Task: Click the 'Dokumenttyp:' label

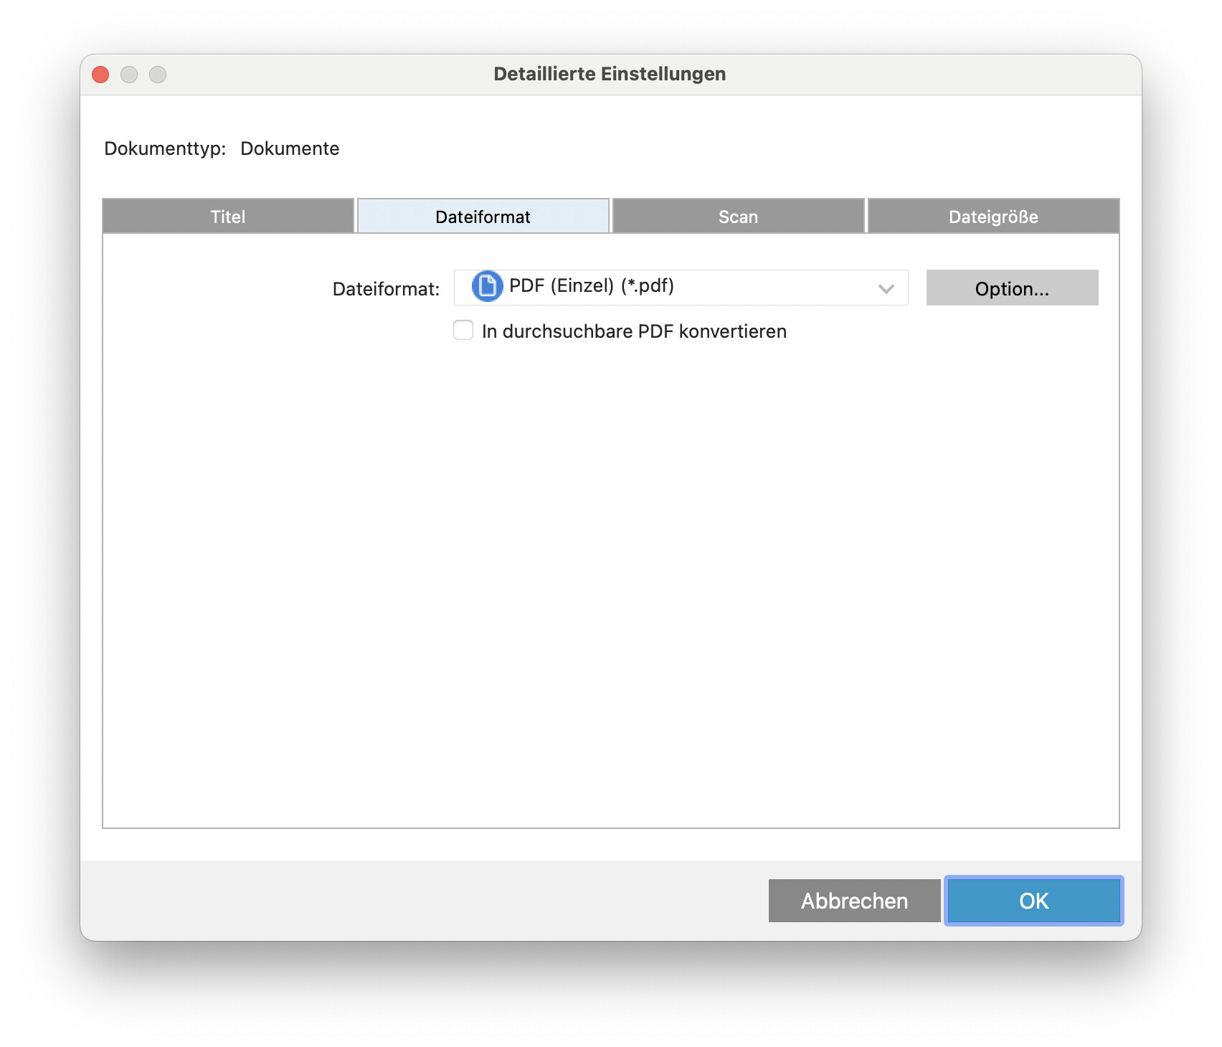Action: [165, 148]
